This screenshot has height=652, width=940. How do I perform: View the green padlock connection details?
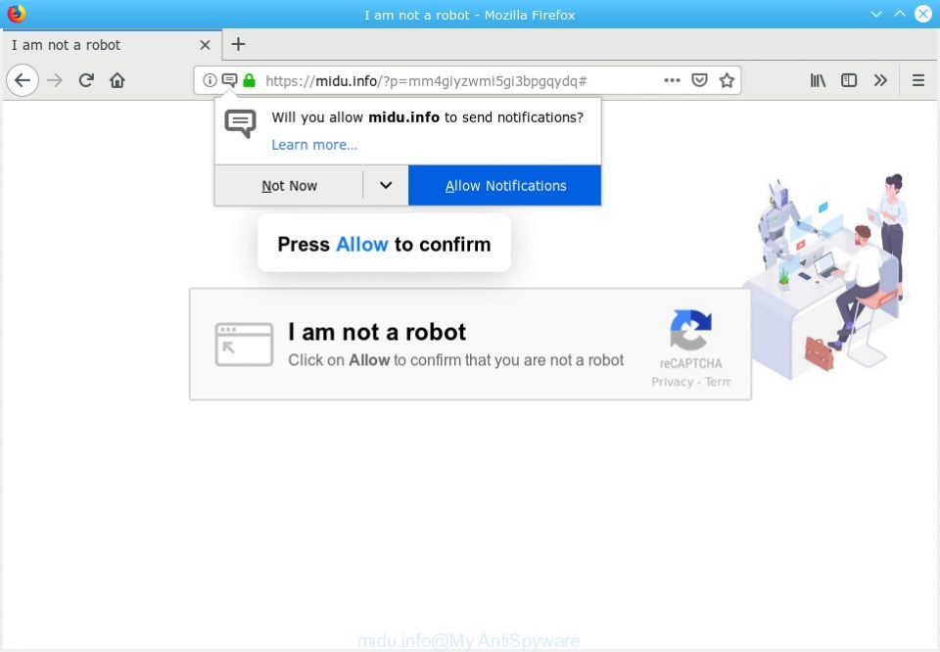tap(250, 80)
